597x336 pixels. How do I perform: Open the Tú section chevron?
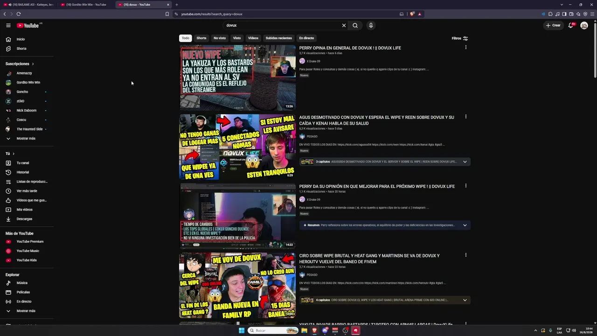click(13, 154)
